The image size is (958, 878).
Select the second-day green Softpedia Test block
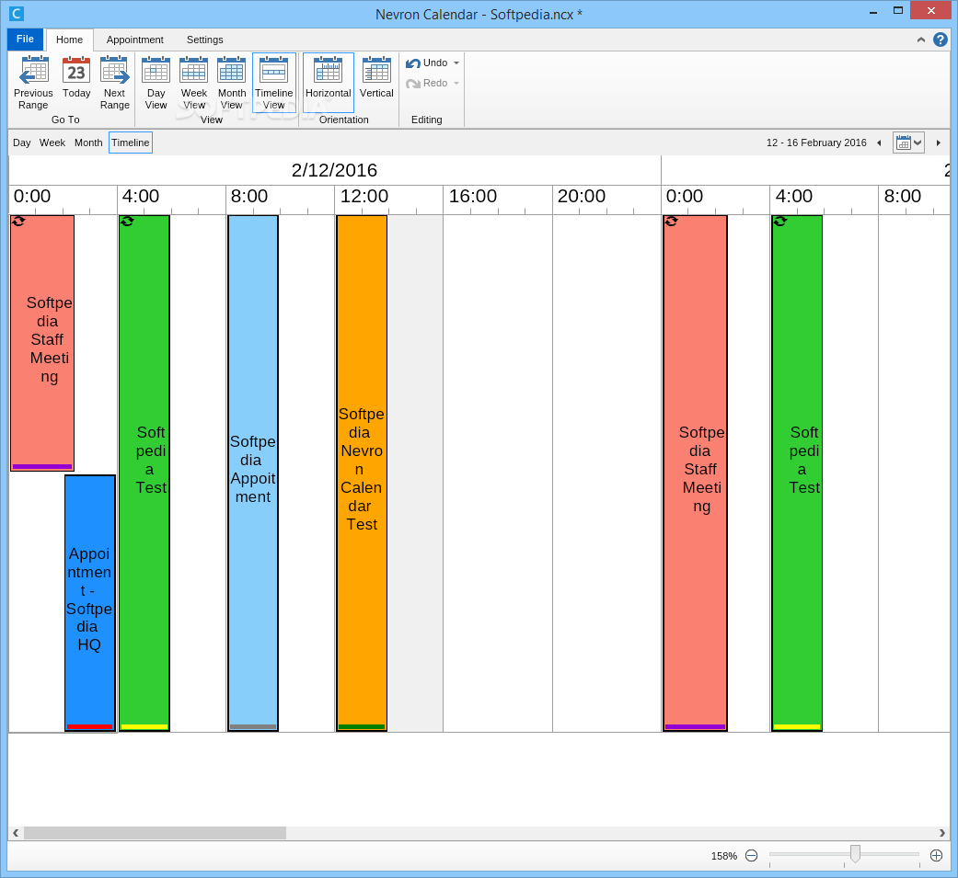(x=797, y=473)
